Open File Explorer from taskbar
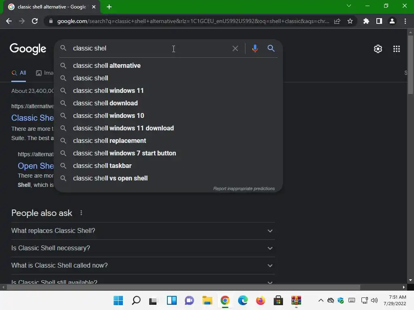The height and width of the screenshot is (310, 414). click(207, 300)
